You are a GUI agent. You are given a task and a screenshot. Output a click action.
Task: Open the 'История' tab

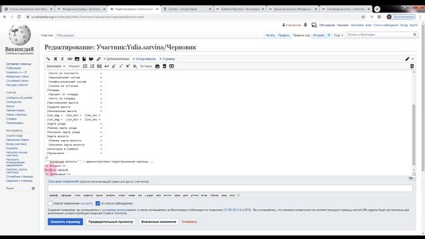click(319, 35)
